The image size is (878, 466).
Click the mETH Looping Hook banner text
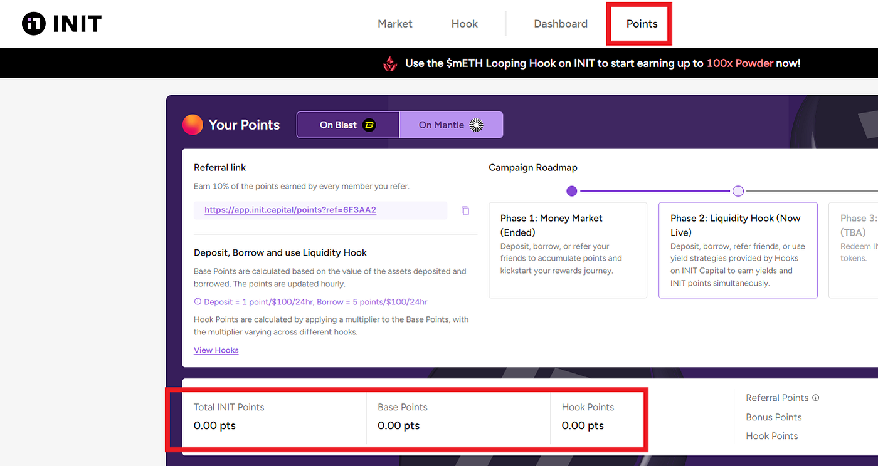(x=603, y=63)
